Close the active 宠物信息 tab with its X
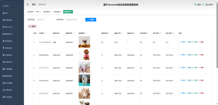Image resolution: width=218 pixels, height=105 pixels. coord(71,12)
